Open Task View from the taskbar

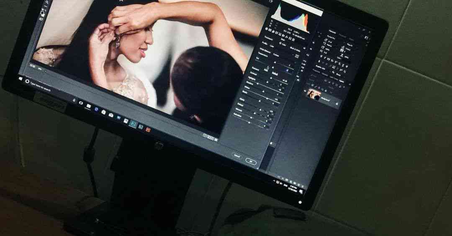click(x=81, y=103)
